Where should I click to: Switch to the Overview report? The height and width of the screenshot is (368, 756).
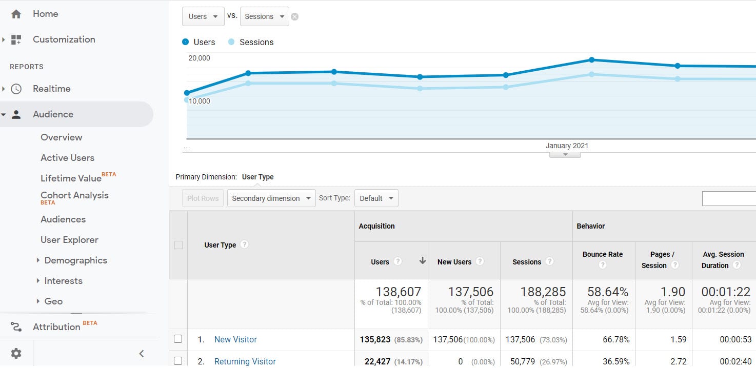tap(61, 137)
